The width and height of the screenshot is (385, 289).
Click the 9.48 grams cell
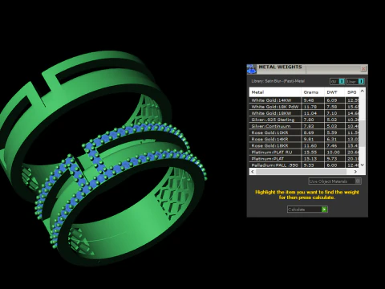pos(313,100)
